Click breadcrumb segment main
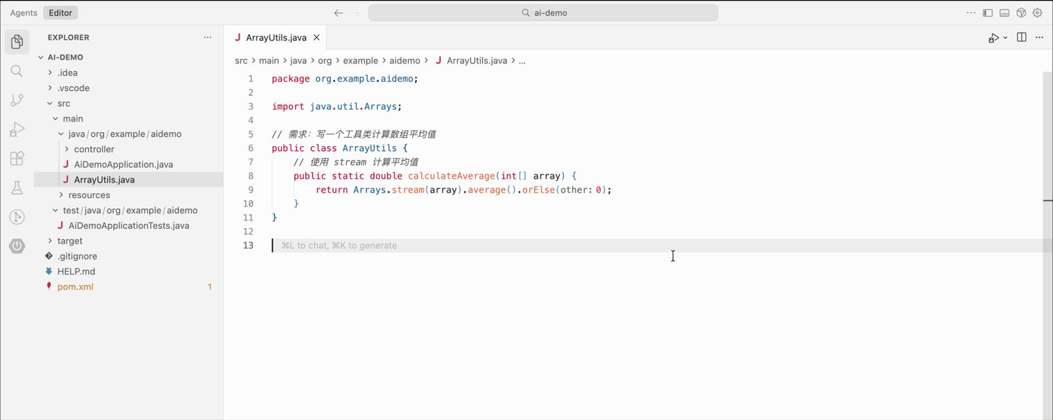Screen dimensions: 1053x420 click(x=269, y=60)
